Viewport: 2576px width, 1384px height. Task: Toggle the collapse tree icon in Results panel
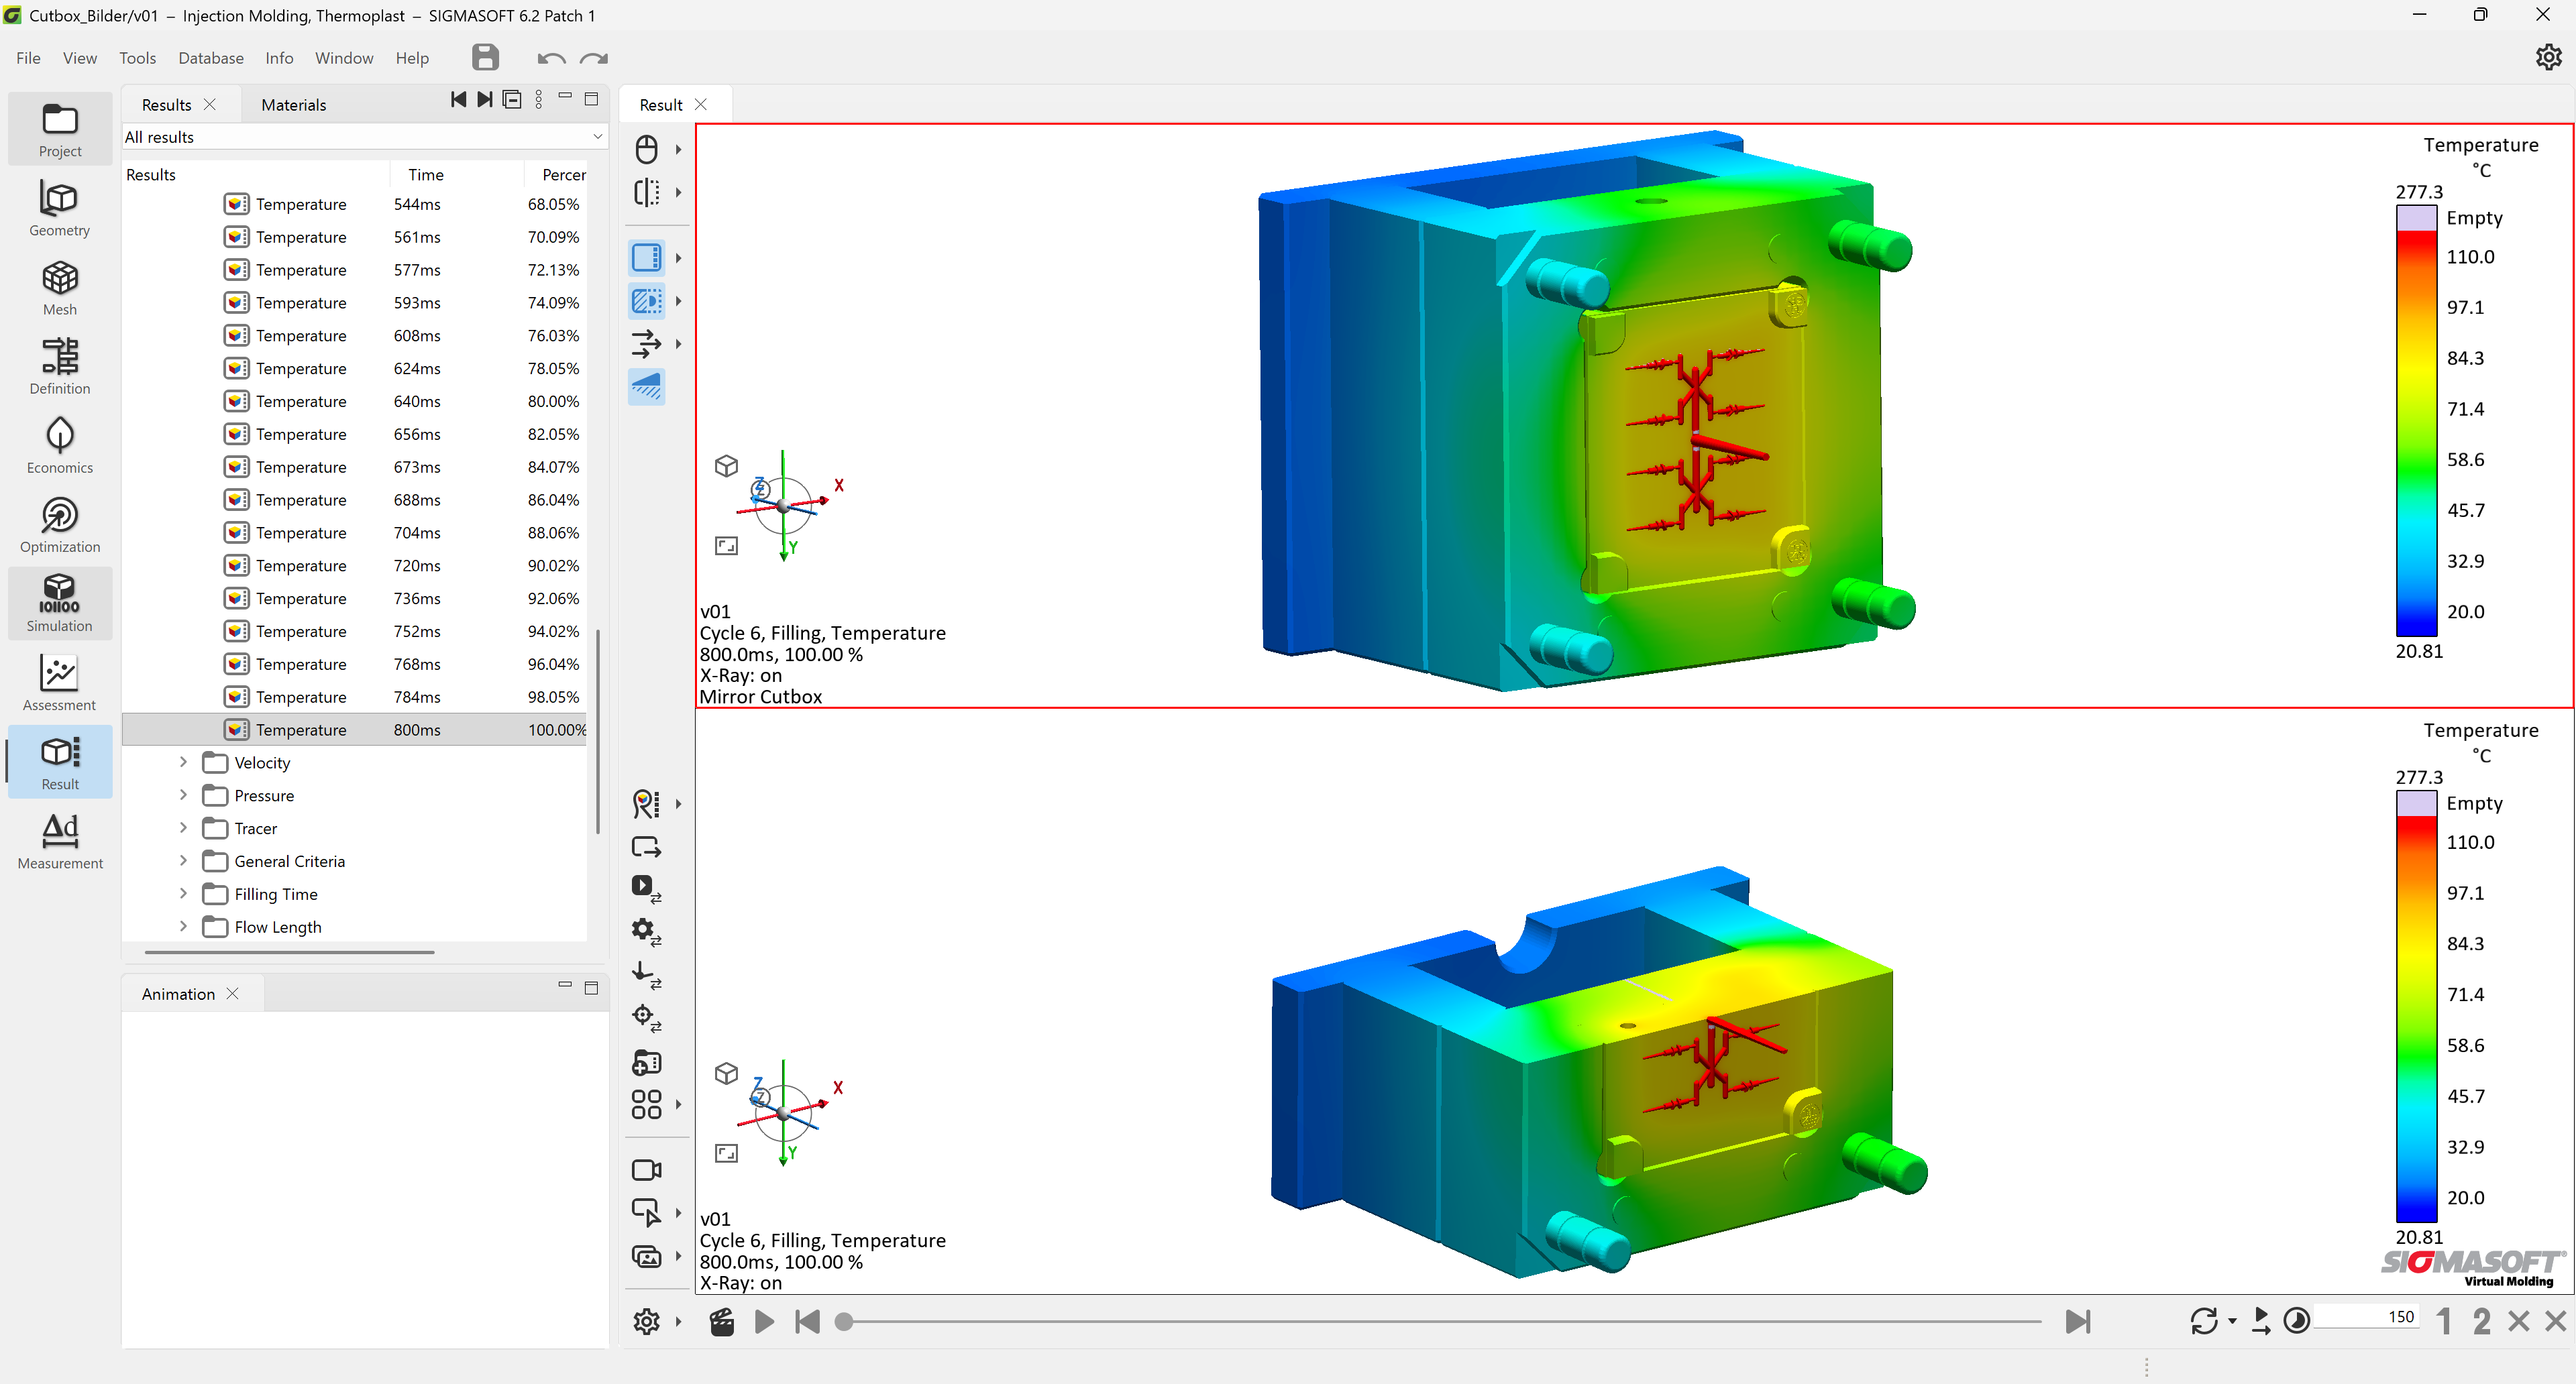(512, 99)
